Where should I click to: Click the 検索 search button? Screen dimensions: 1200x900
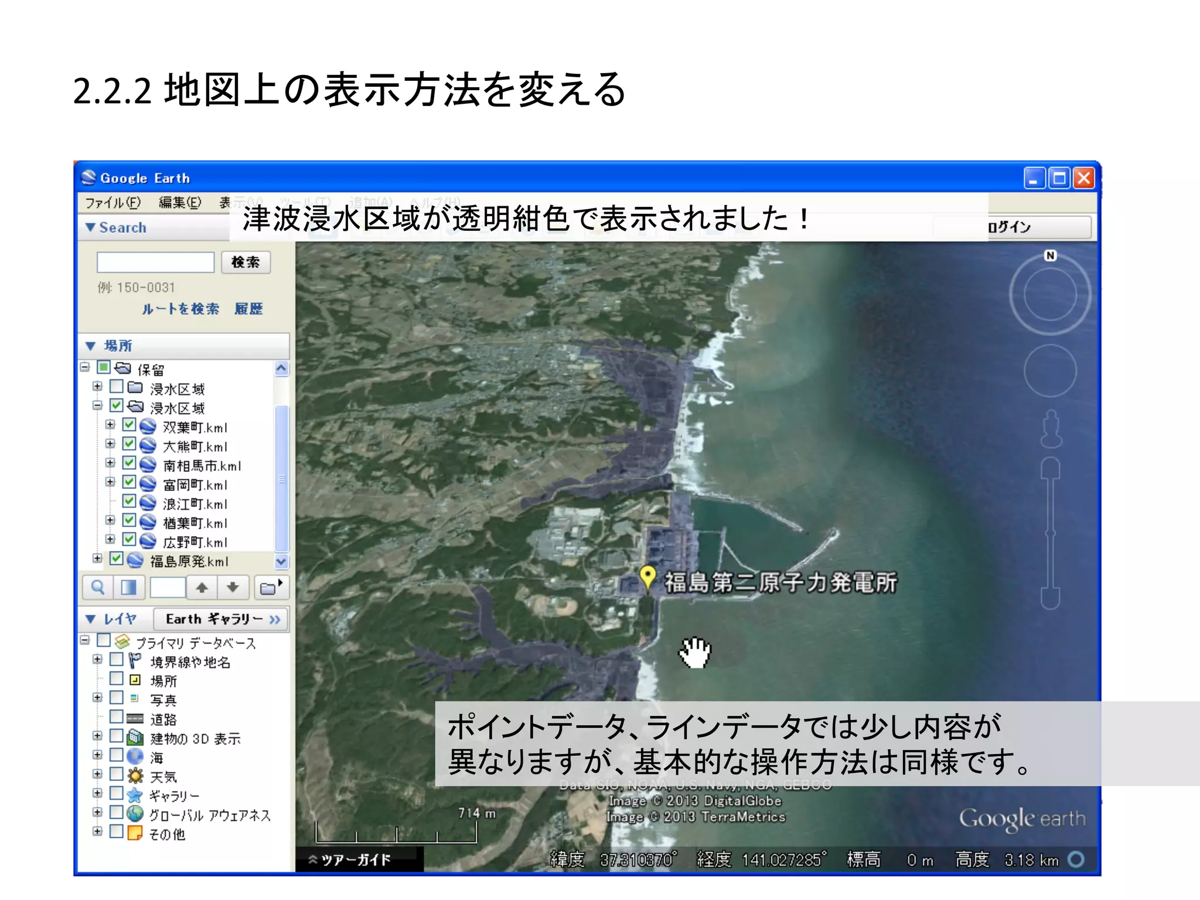pyautogui.click(x=246, y=262)
